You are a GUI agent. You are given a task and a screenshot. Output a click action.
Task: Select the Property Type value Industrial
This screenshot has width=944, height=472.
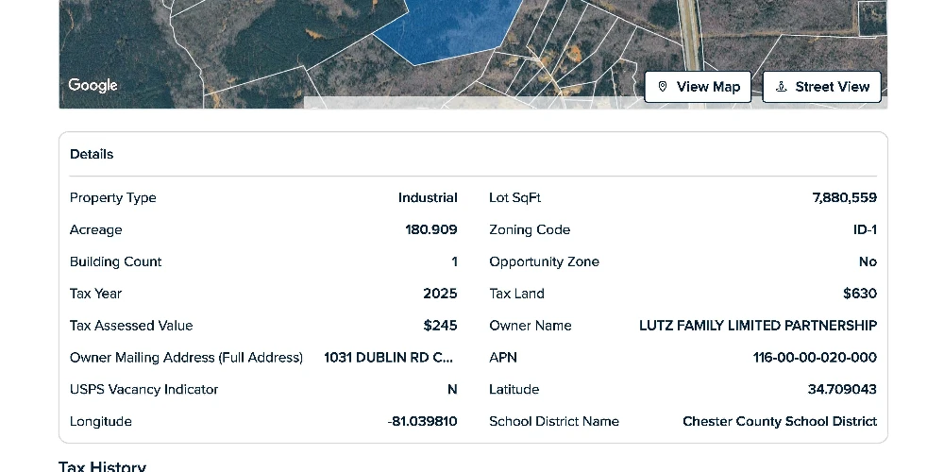[428, 197]
